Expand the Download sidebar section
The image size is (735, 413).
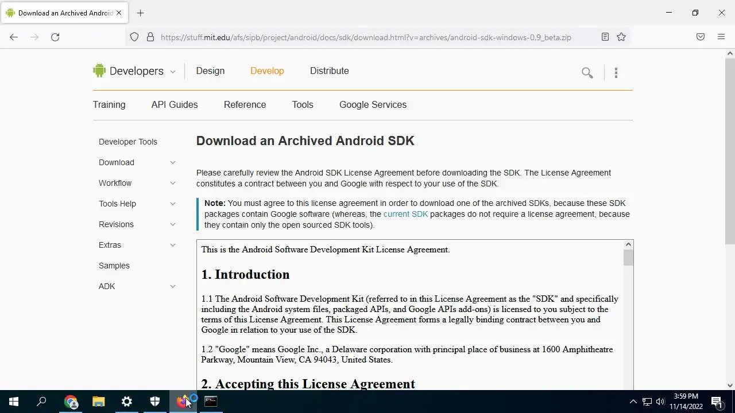[x=172, y=162]
